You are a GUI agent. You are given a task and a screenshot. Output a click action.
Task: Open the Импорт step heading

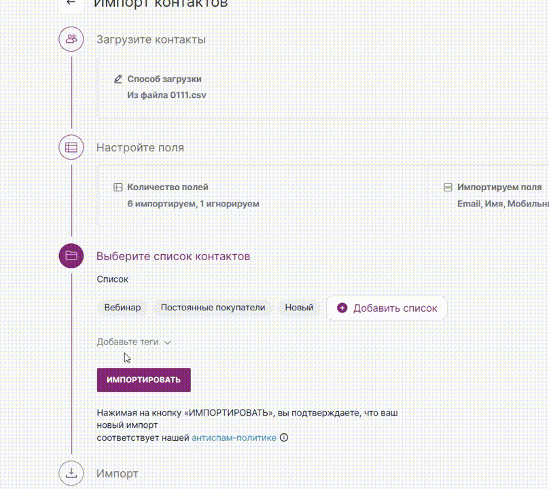coord(117,473)
